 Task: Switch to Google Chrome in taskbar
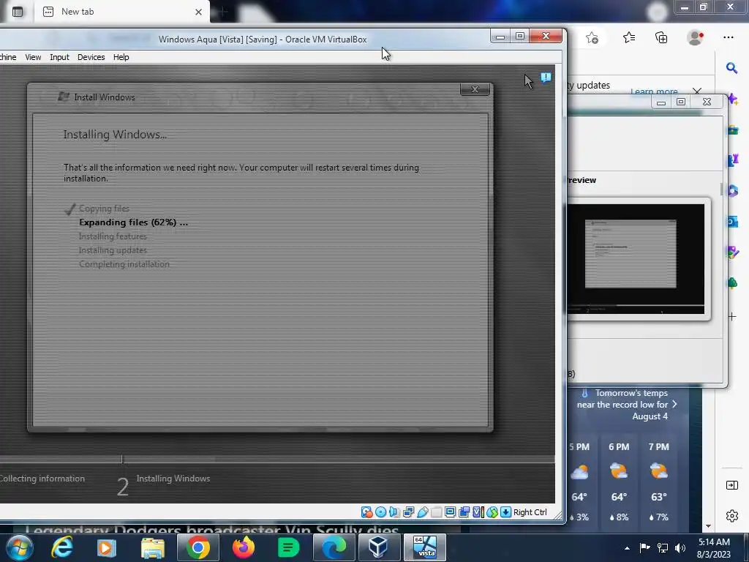pyautogui.click(x=197, y=547)
